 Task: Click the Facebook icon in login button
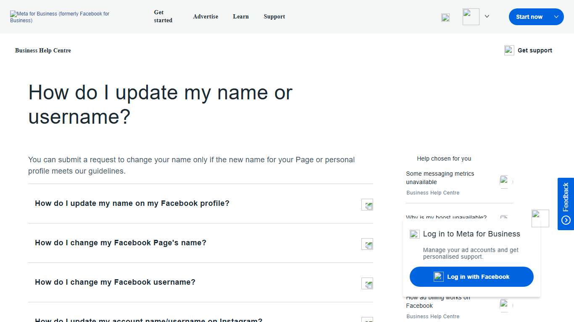tap(438, 276)
